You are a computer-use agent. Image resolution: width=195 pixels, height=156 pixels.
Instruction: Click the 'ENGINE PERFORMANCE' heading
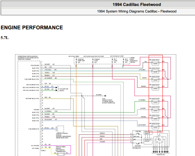click(32, 27)
